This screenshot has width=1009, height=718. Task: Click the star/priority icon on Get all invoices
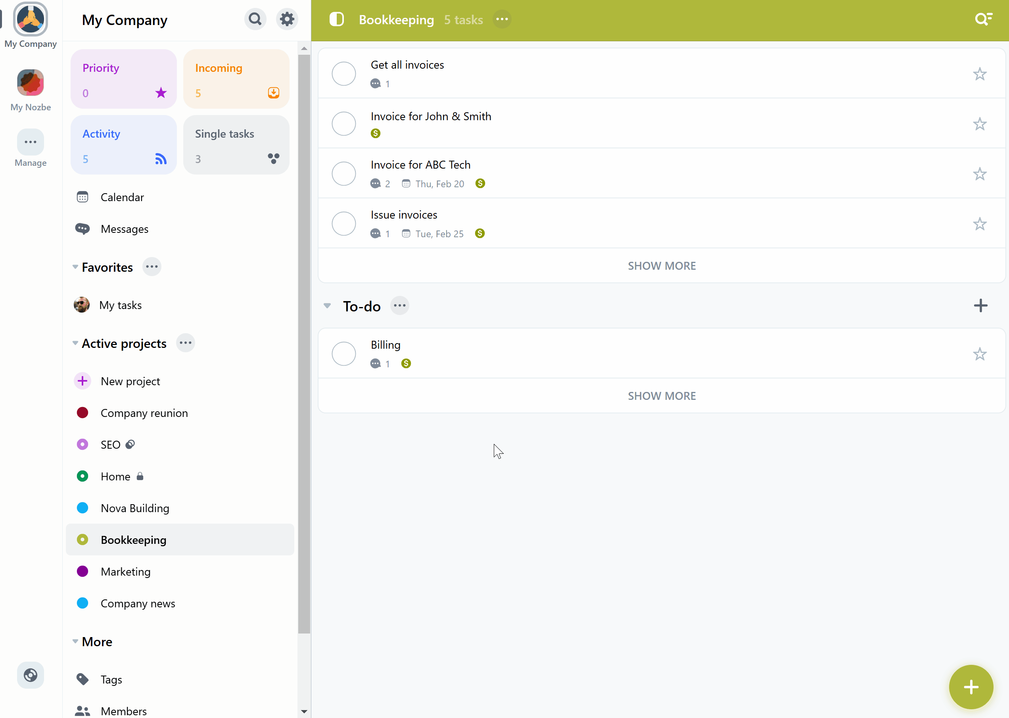pos(980,73)
